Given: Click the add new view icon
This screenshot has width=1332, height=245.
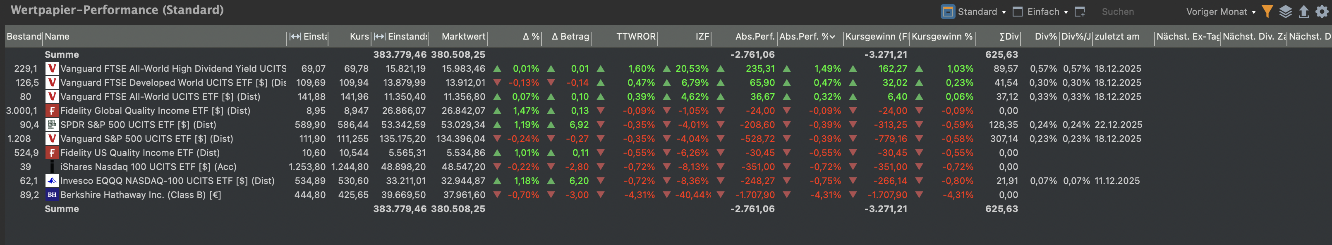Looking at the screenshot, I should click(1080, 12).
